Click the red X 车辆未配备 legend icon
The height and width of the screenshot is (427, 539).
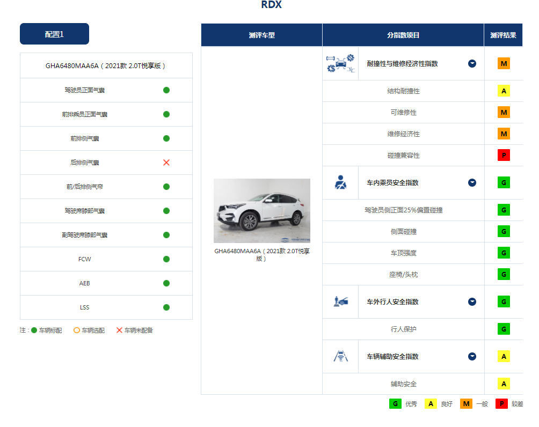coord(119,330)
